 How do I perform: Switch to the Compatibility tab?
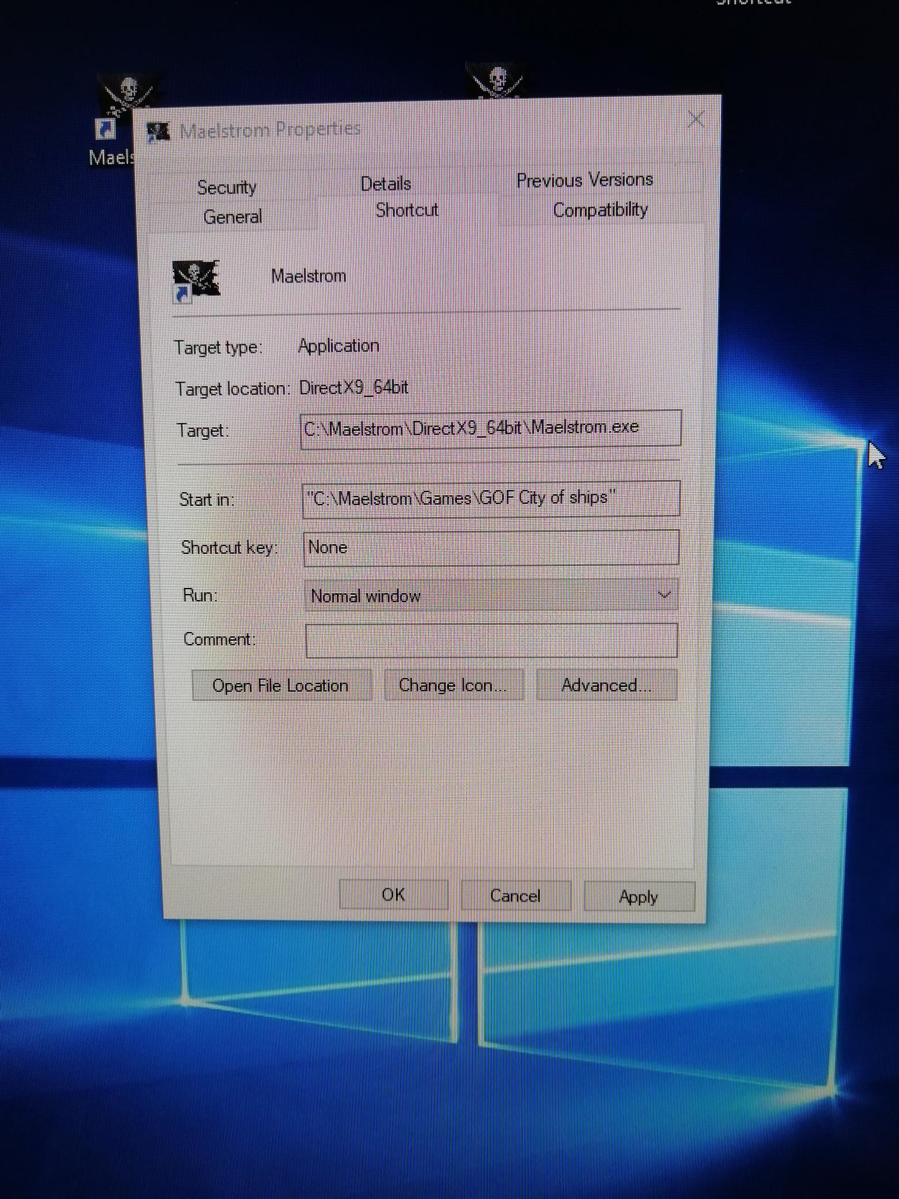click(600, 210)
